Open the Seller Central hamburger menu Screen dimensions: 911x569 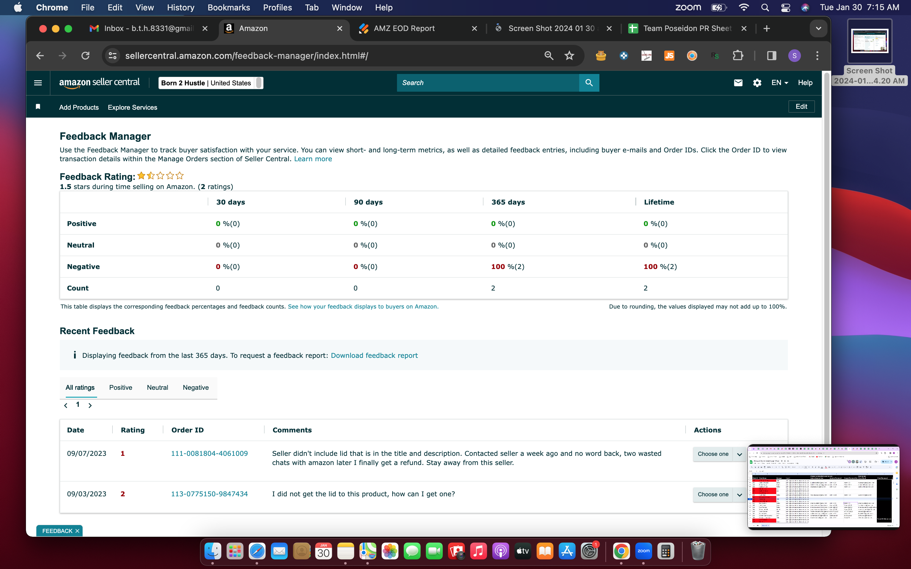(38, 83)
